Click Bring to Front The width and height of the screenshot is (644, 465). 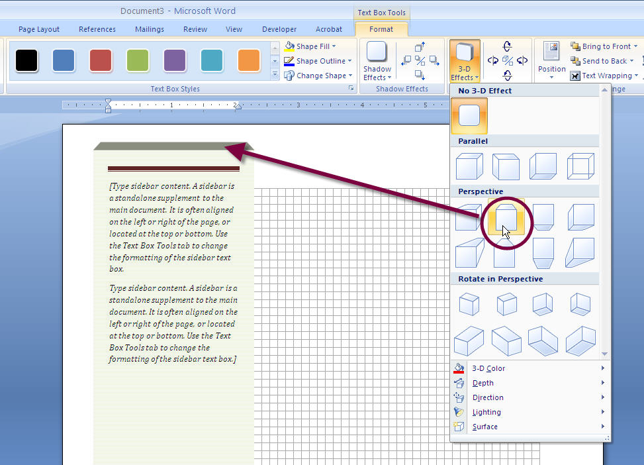604,46
